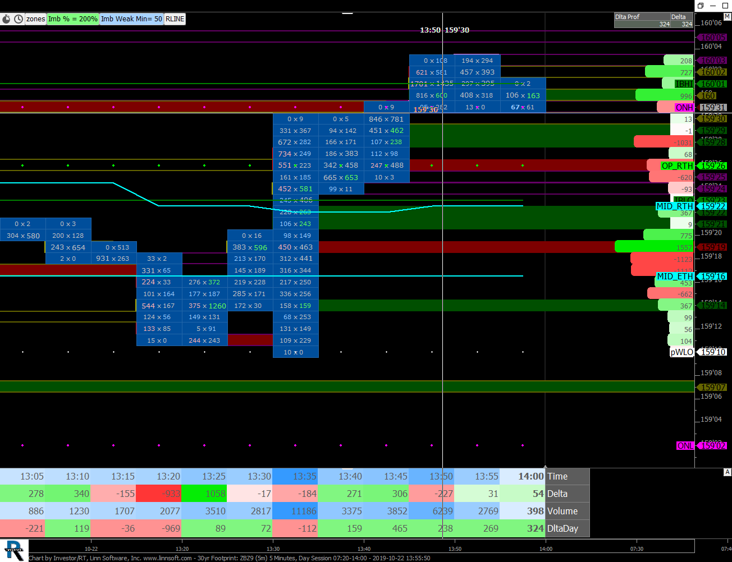Image resolution: width=732 pixels, height=562 pixels.
Task: Click the ONH magenta level tag
Action: point(684,108)
